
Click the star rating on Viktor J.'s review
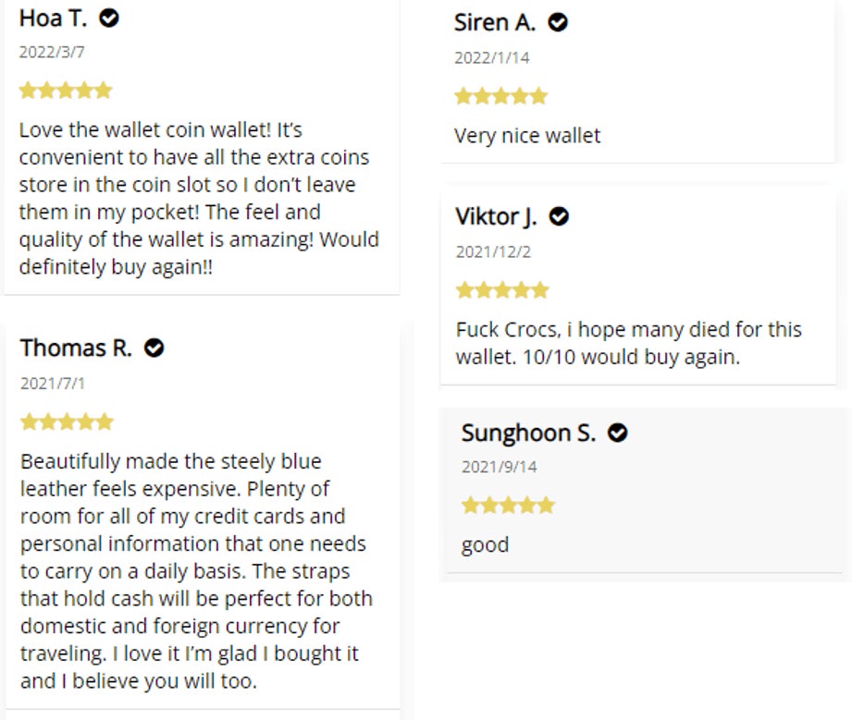[502, 290]
